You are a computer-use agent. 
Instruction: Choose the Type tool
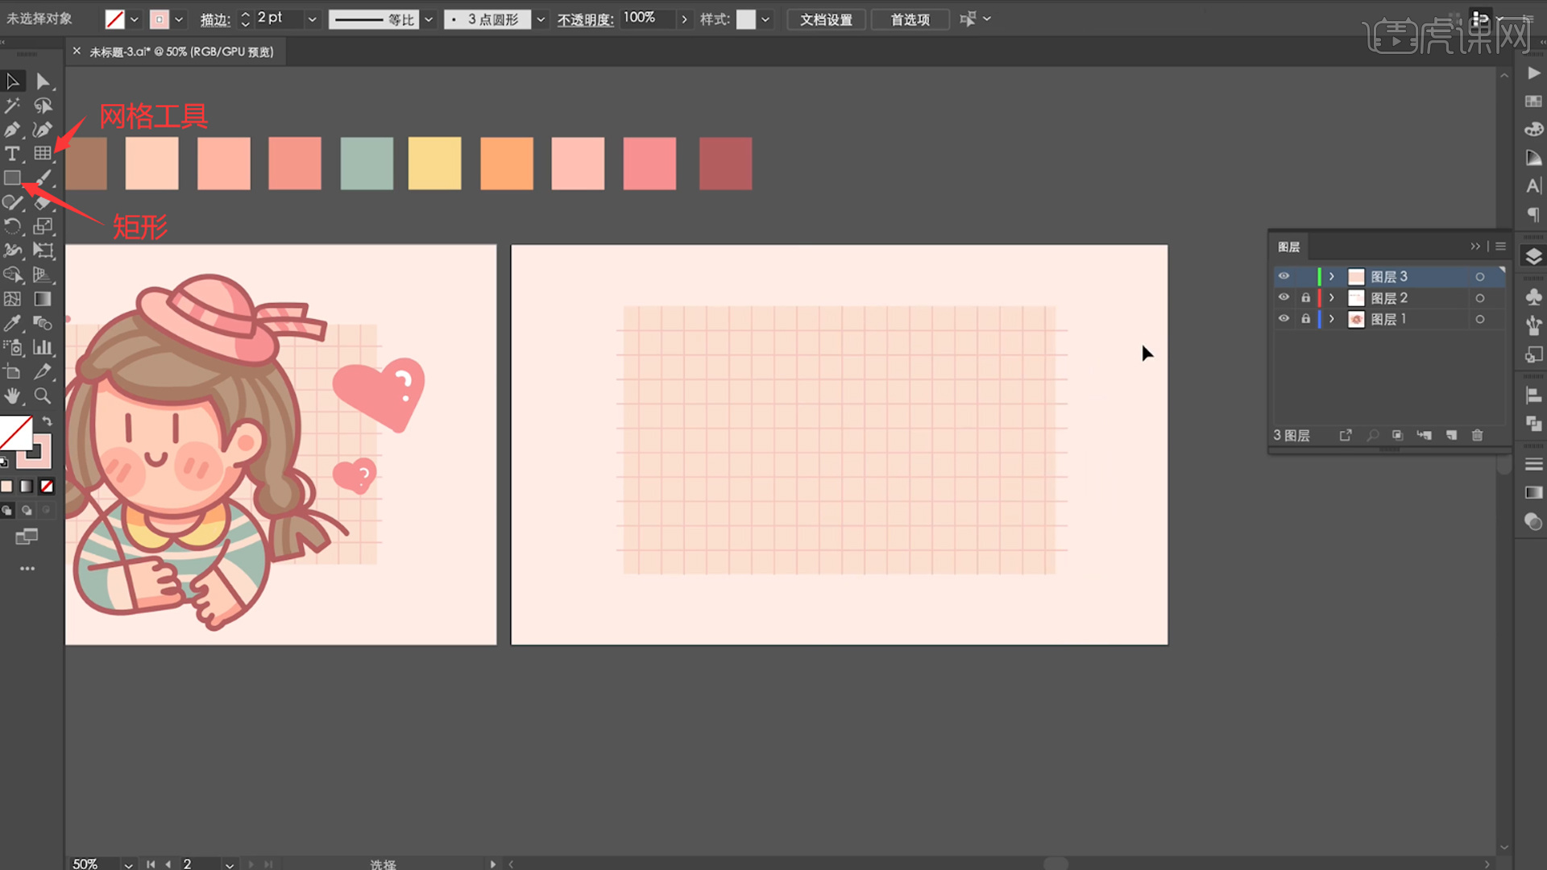(x=12, y=154)
